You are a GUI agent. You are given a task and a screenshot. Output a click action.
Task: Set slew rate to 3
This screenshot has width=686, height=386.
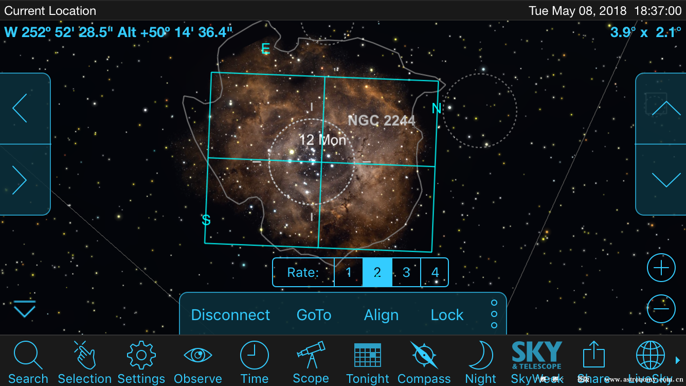click(x=406, y=272)
